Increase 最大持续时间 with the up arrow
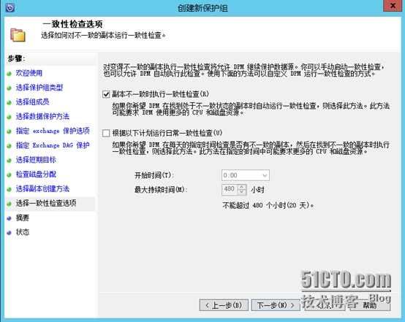The image size is (405, 322). coord(241,187)
